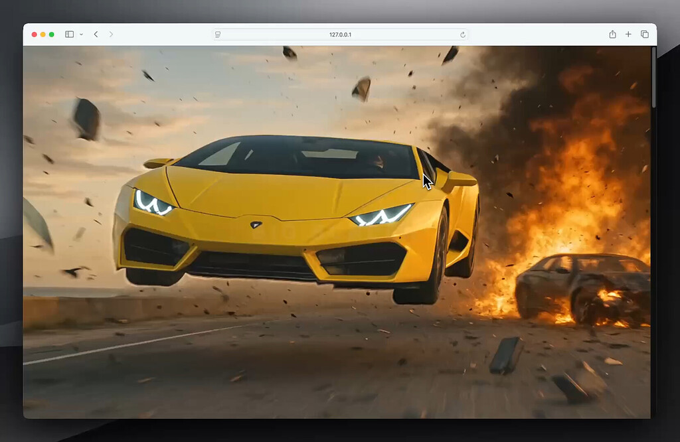Screen dimensions: 680x442
Task: Open the Safari sidebar
Action: pos(68,34)
